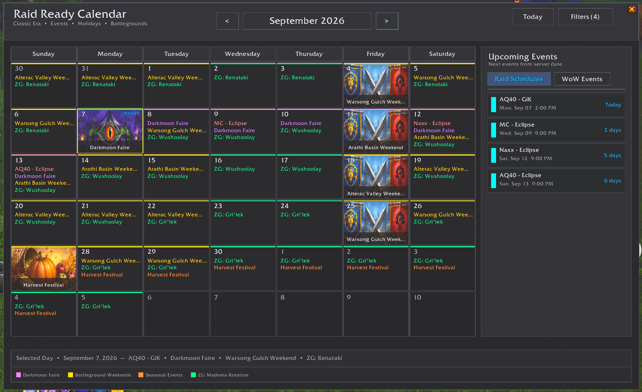Select Warsong Gulch Weekend entry on September 28
This screenshot has width=642, height=392.
111,261
